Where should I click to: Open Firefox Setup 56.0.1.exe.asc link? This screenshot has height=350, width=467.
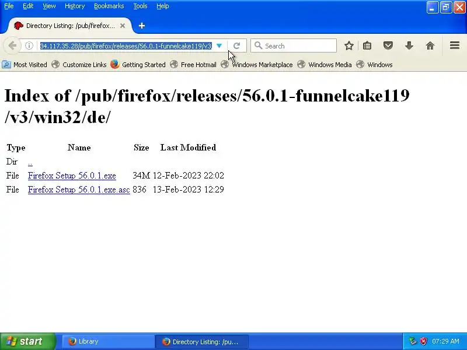tap(79, 190)
